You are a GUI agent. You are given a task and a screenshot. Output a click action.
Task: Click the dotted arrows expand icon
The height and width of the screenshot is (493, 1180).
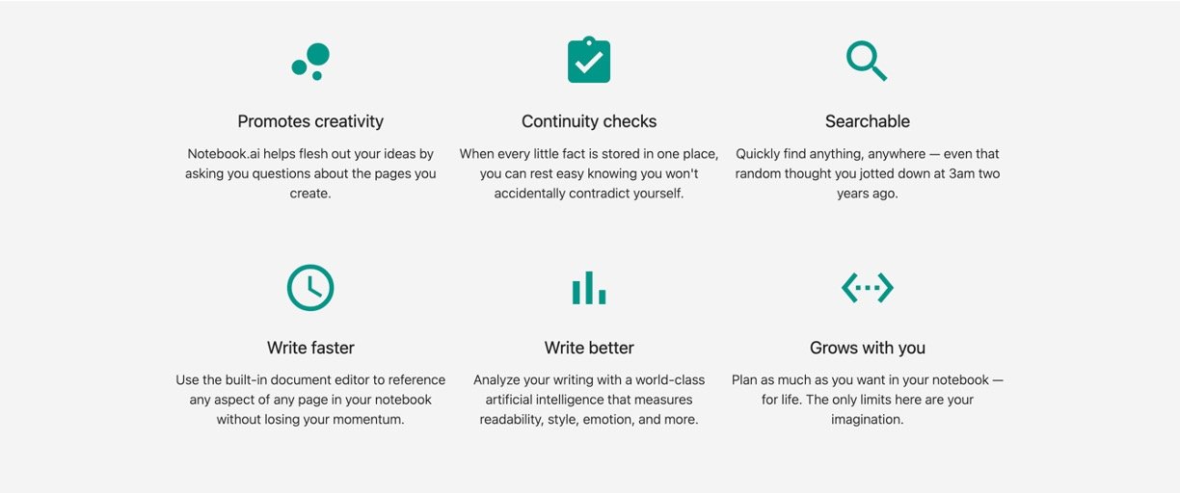tap(868, 287)
